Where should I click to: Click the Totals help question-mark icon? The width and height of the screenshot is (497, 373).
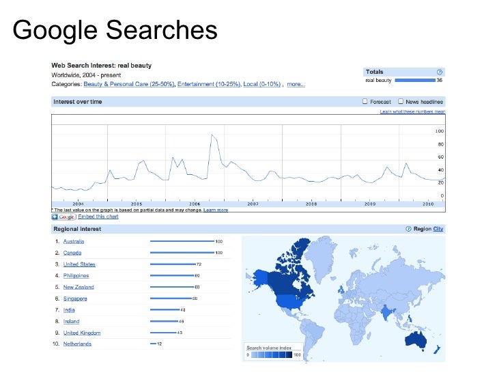coord(440,72)
